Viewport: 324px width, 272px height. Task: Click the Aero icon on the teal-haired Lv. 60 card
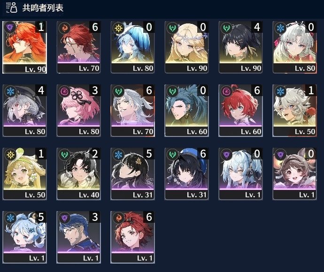[x=172, y=91]
